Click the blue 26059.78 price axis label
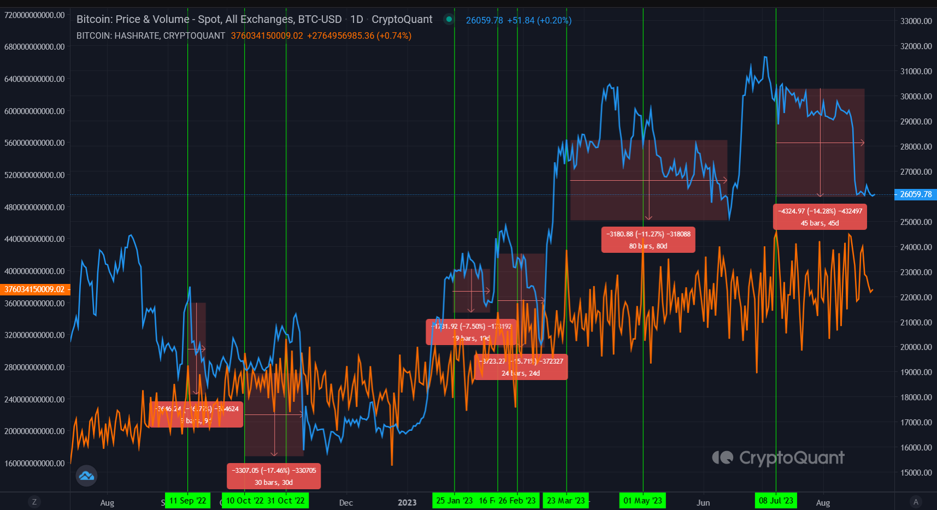Screen dimensions: 937x510 click(x=915, y=194)
